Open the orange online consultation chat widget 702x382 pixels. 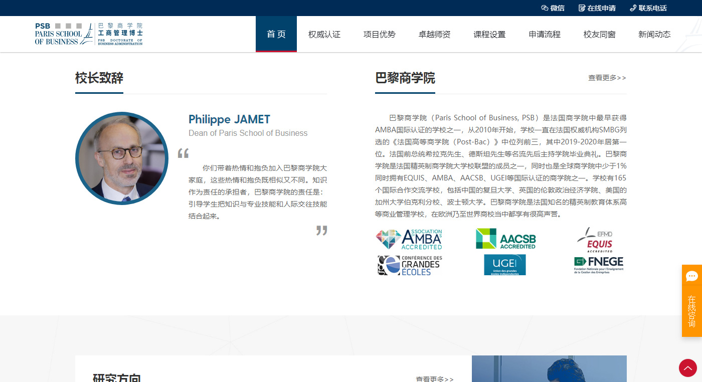pyautogui.click(x=692, y=301)
